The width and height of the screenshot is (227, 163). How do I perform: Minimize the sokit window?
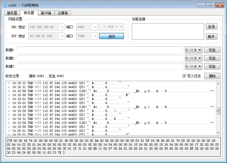coord(201,5)
